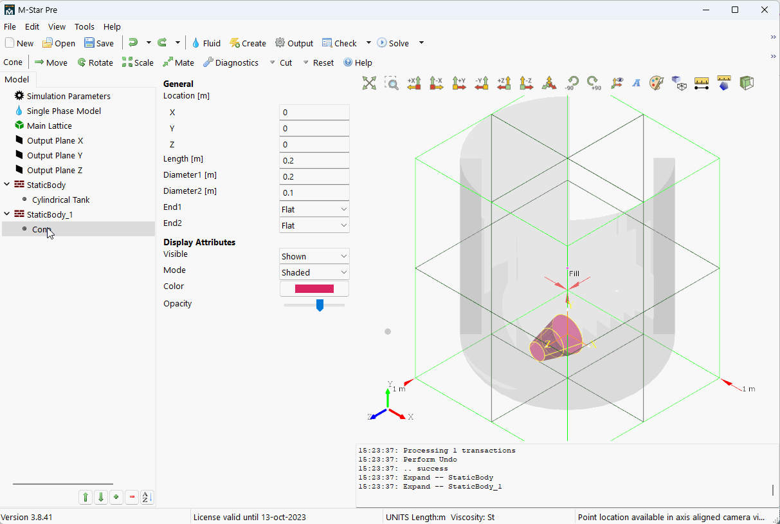Open the Tools menu
Image resolution: width=780 pixels, height=524 pixels.
pos(84,26)
